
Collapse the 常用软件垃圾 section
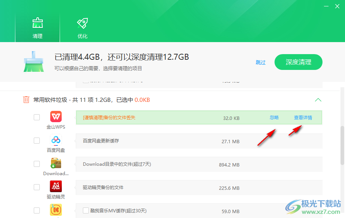point(318,100)
